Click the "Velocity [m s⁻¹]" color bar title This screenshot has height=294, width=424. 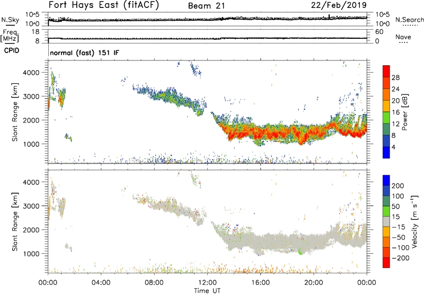coord(414,222)
